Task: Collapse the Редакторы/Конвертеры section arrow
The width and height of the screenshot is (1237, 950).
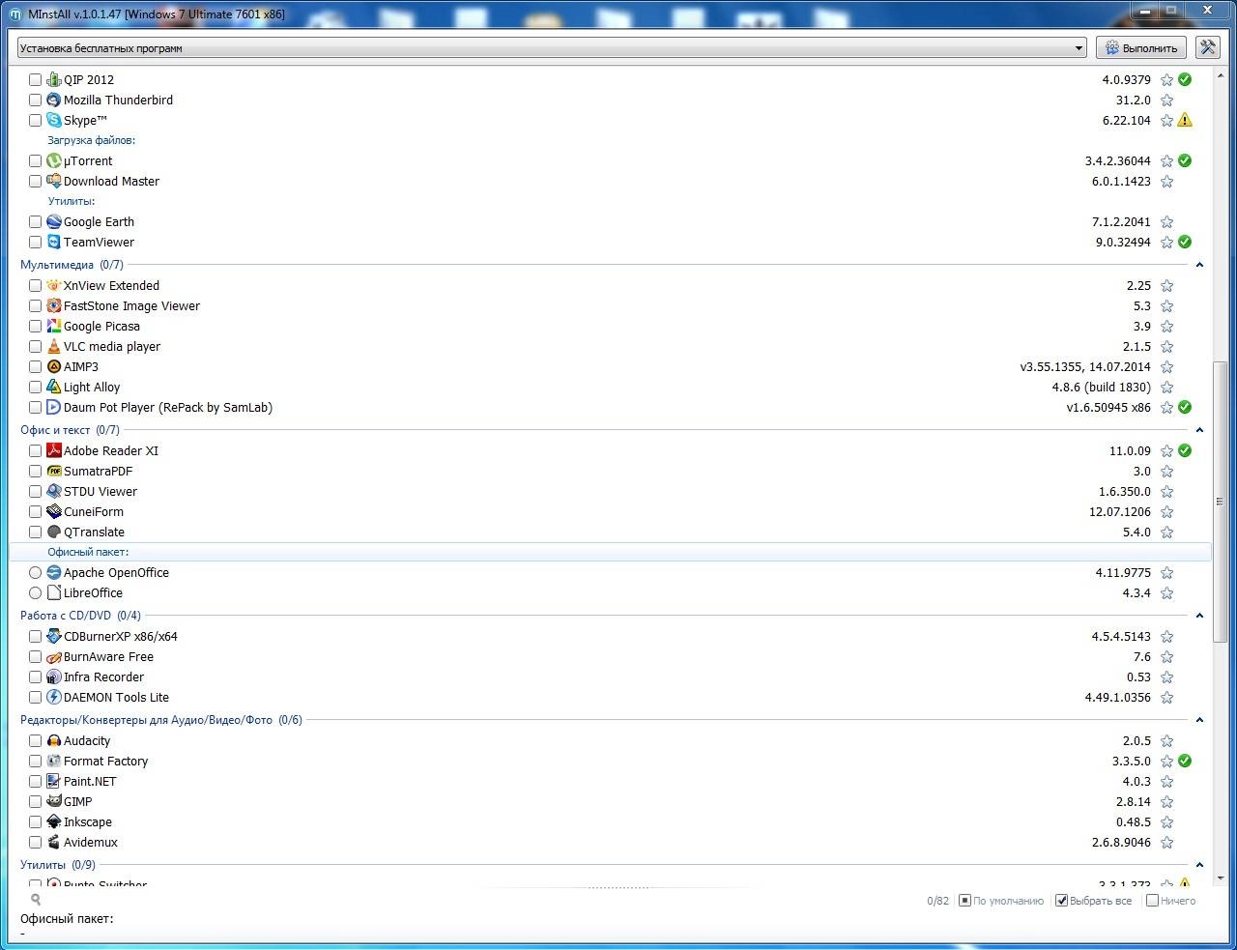Action: coord(1199,719)
